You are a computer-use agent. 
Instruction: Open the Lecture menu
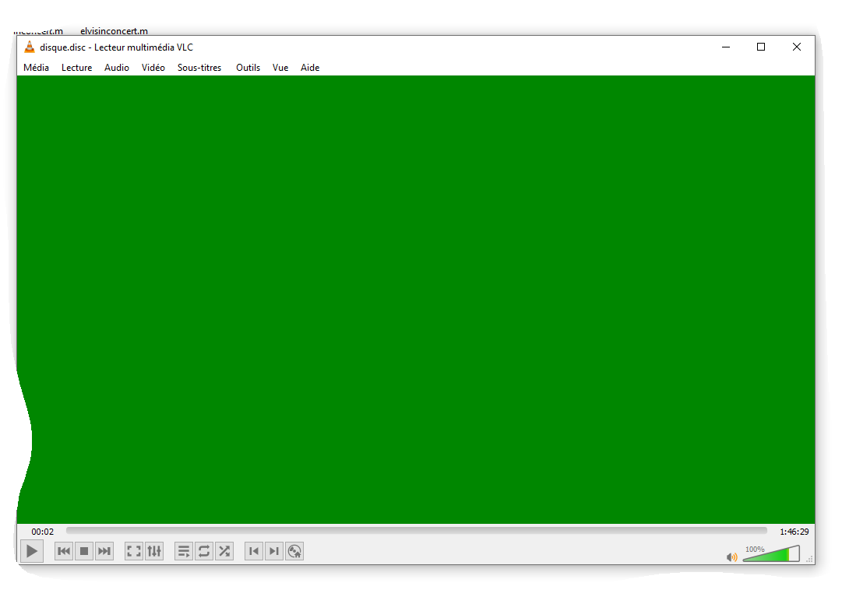(77, 68)
